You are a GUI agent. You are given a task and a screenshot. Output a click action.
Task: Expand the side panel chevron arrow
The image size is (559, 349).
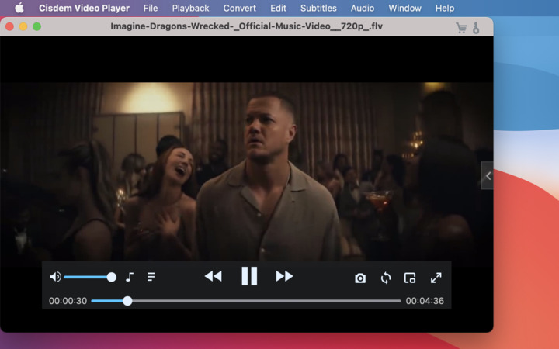pyautogui.click(x=488, y=175)
